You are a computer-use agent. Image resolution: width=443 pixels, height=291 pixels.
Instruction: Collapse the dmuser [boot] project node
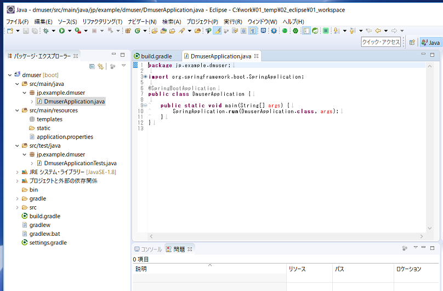tap(10, 75)
